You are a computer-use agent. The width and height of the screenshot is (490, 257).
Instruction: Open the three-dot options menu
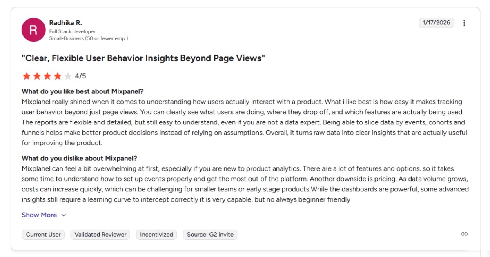click(x=464, y=23)
